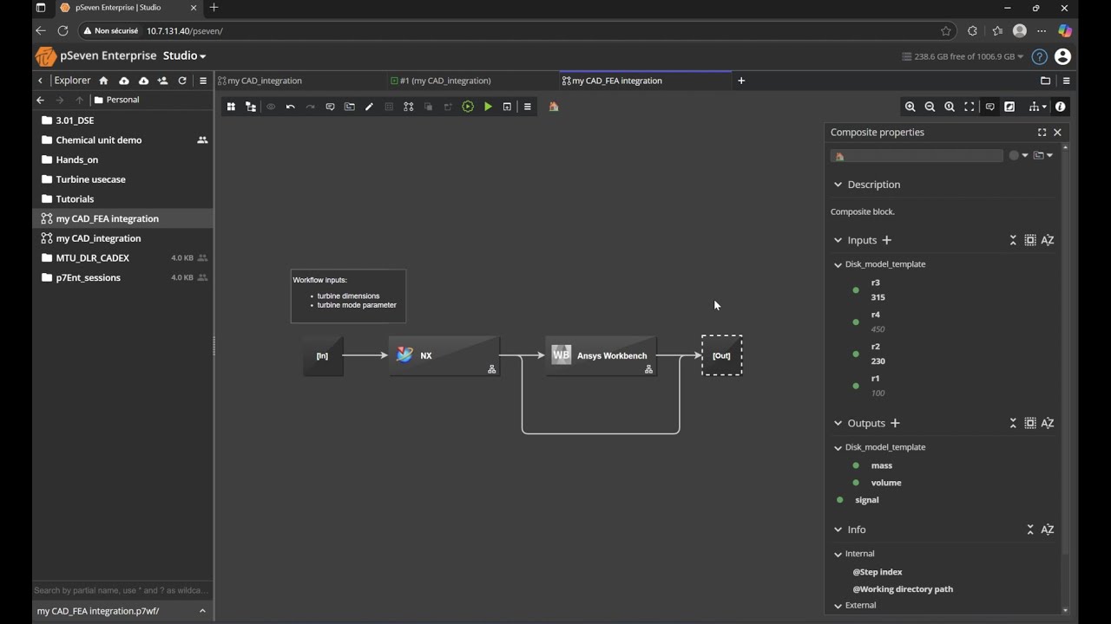Click the folder icon in workflow toolbar
1111x624 pixels.
pyautogui.click(x=350, y=107)
